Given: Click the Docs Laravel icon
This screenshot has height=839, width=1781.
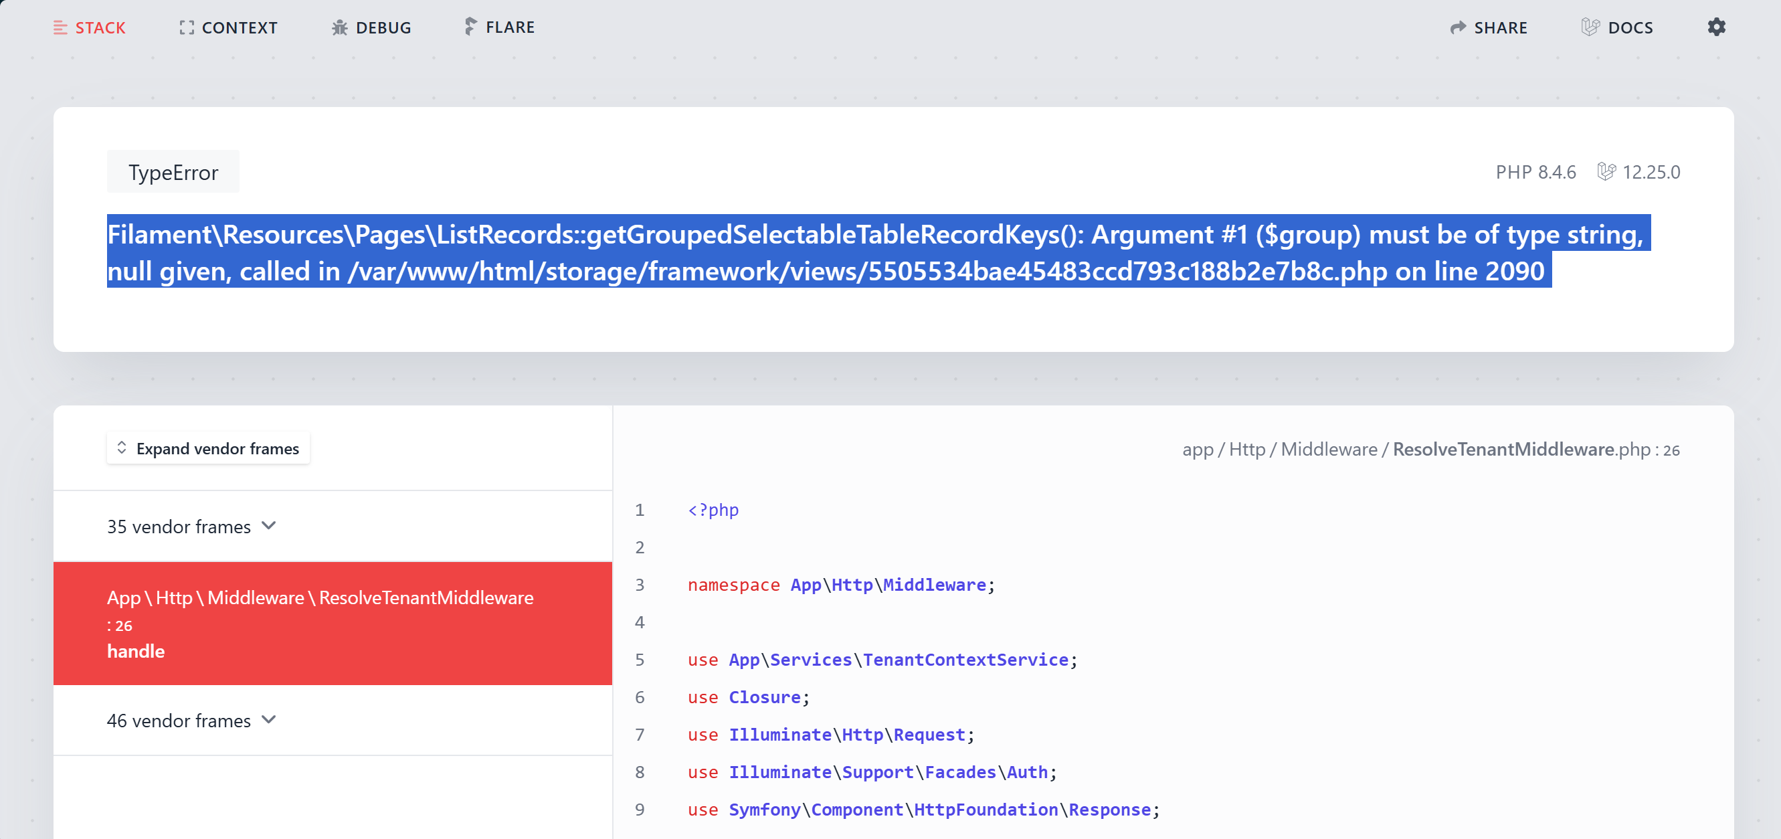Looking at the screenshot, I should pos(1590,27).
